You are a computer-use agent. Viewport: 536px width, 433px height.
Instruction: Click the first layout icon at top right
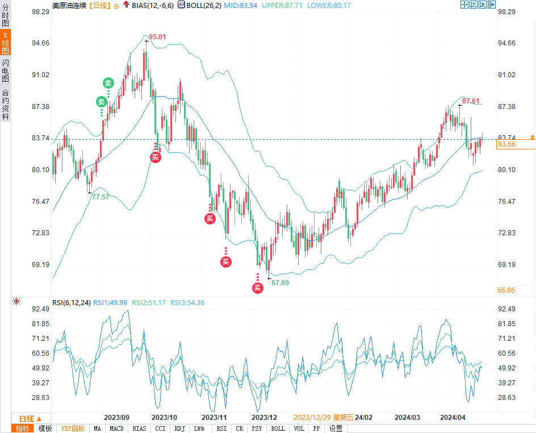click(463, 5)
